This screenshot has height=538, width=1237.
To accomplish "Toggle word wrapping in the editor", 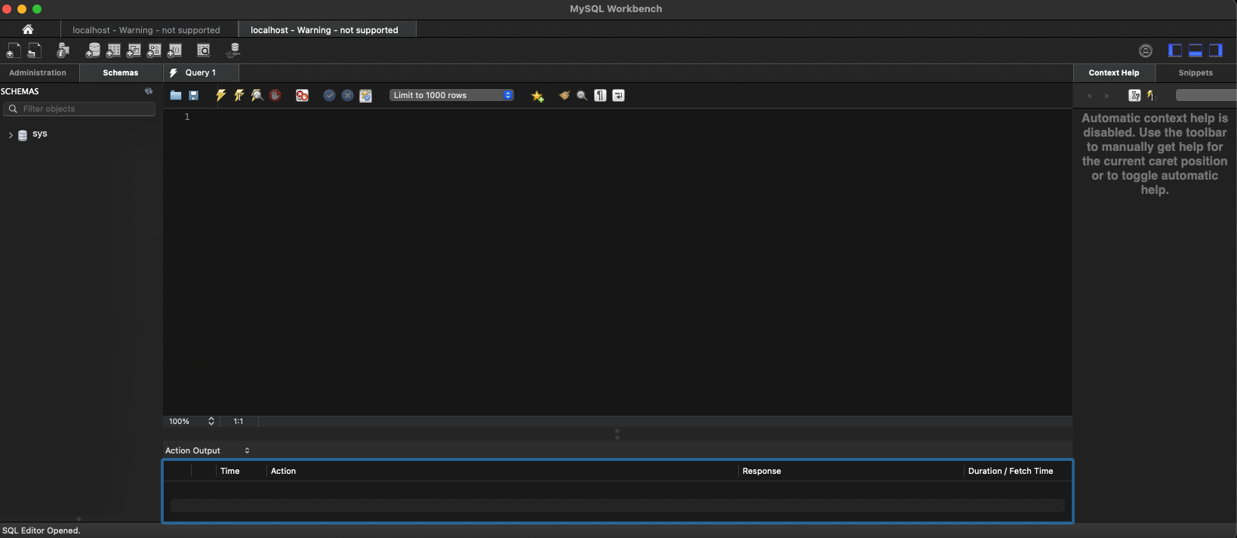I will coord(618,96).
